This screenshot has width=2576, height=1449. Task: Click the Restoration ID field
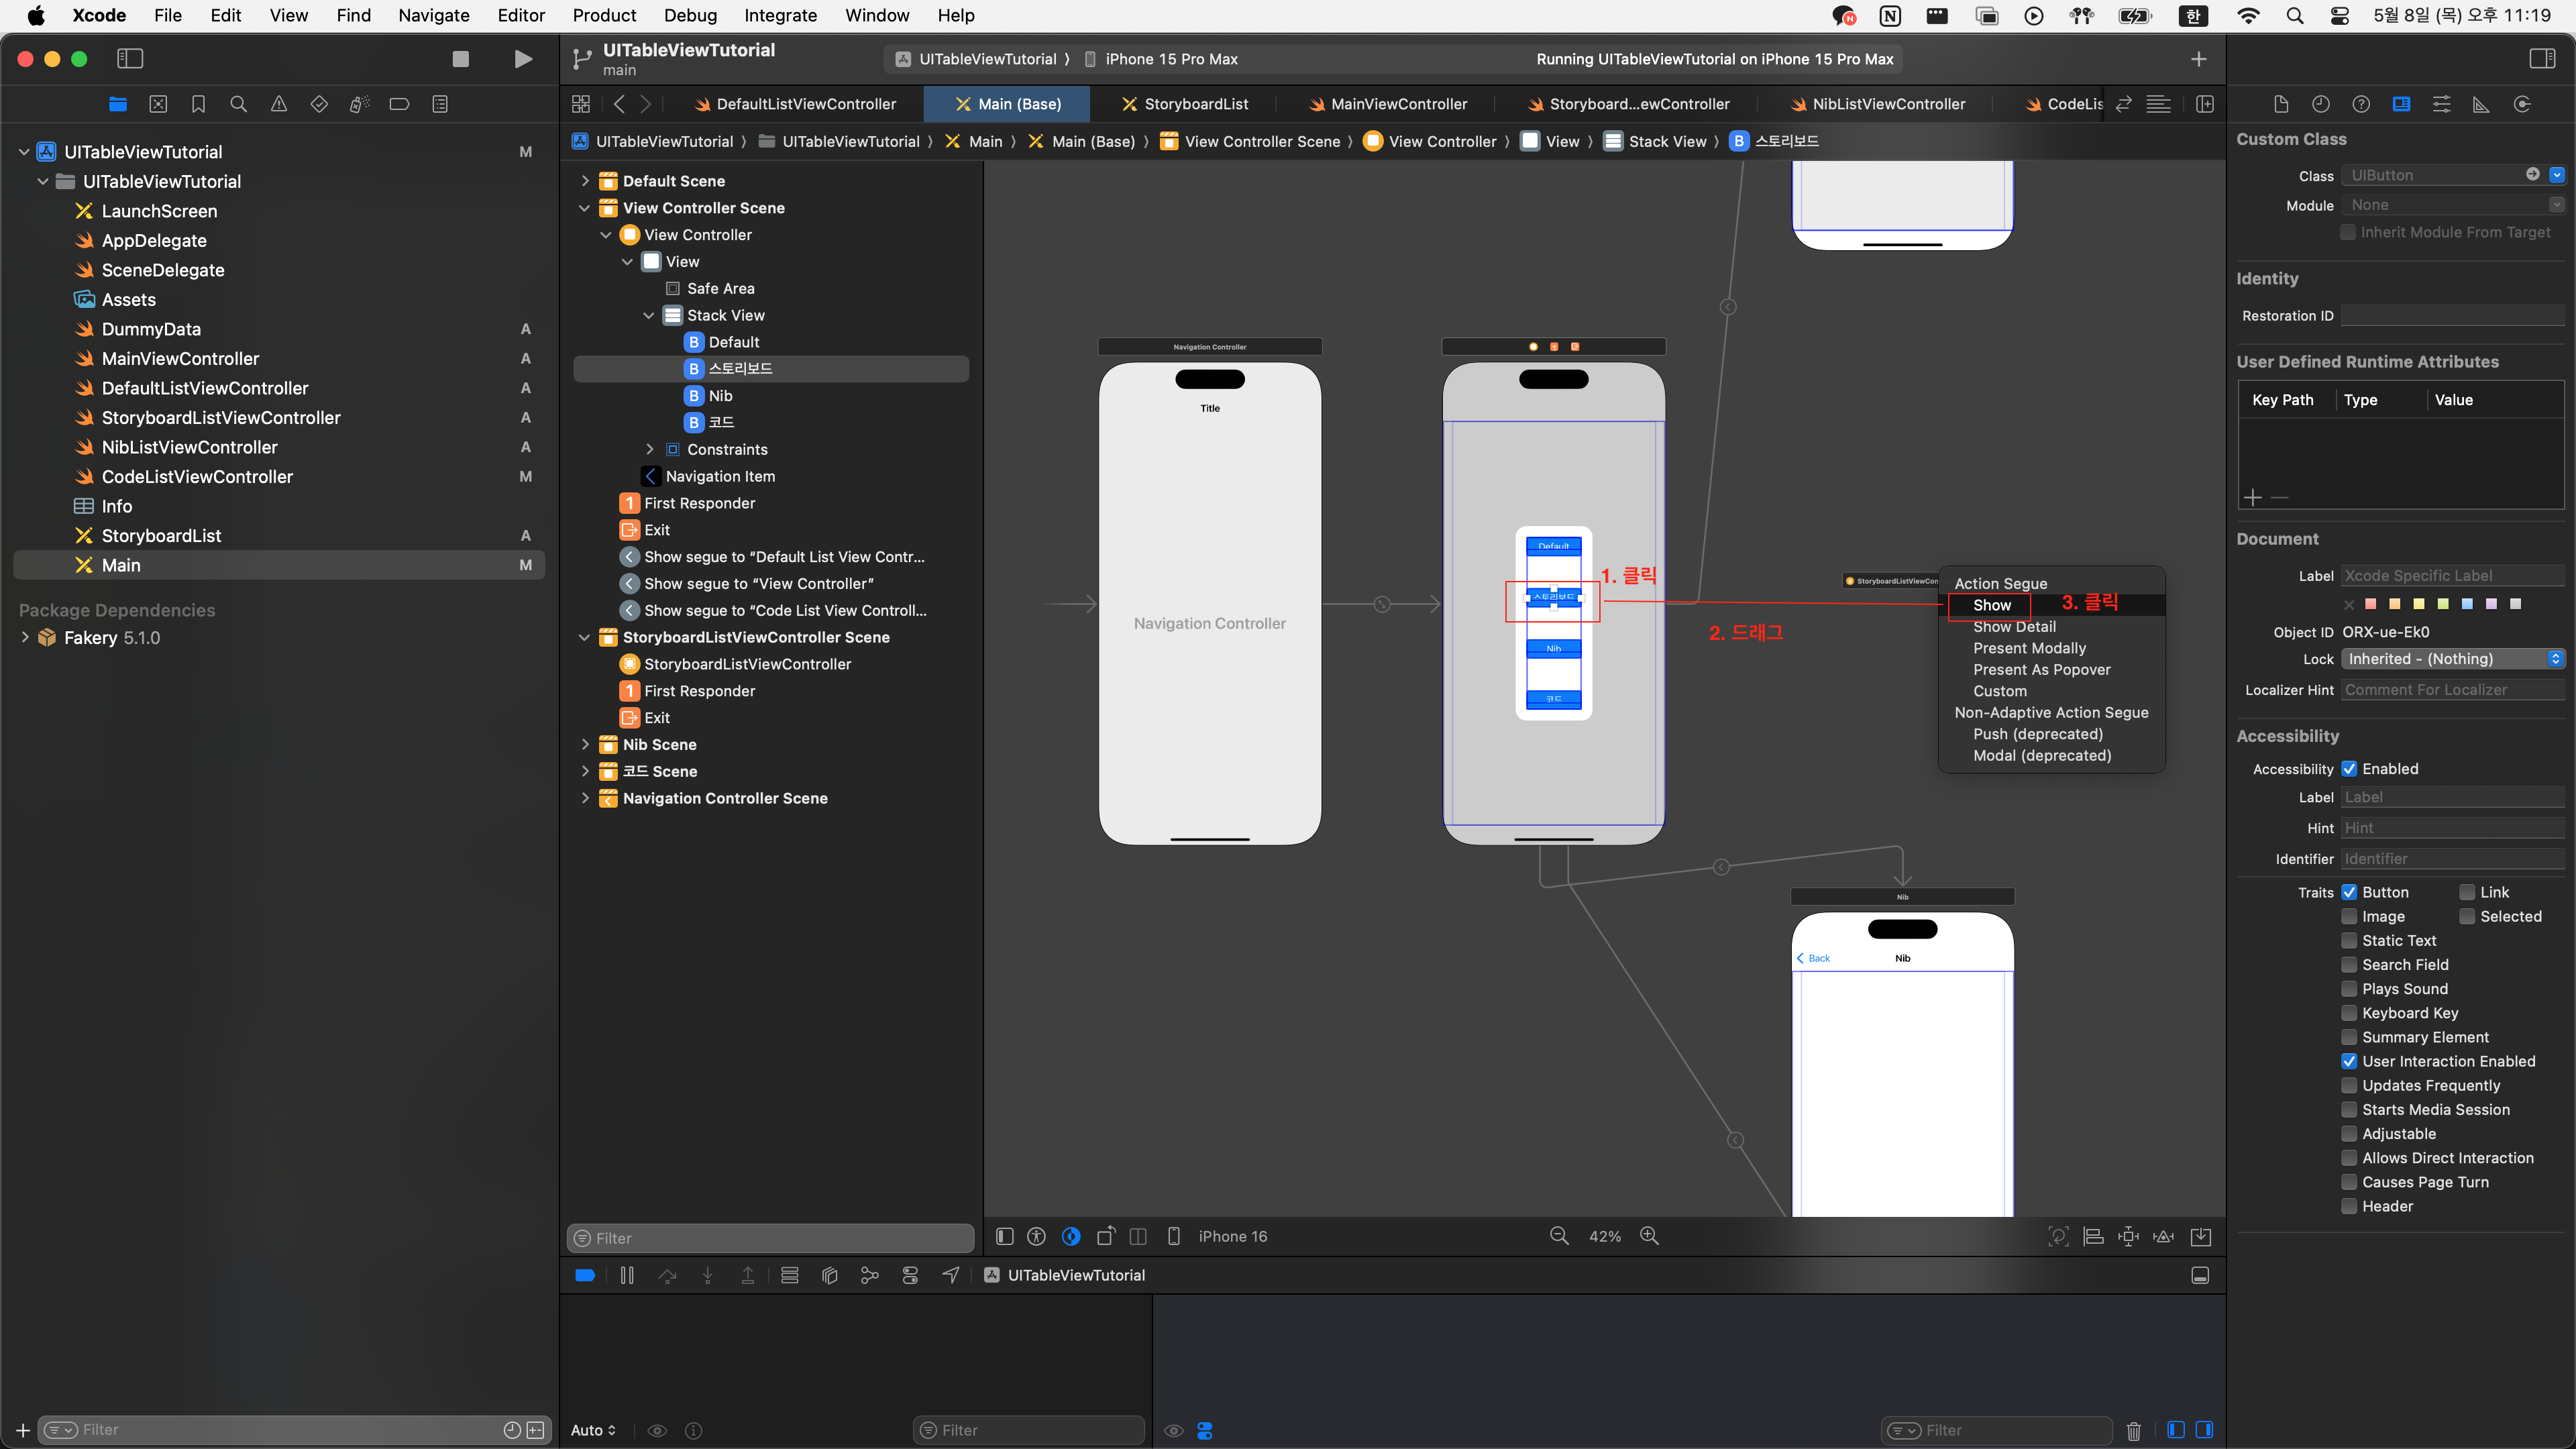pos(2454,316)
